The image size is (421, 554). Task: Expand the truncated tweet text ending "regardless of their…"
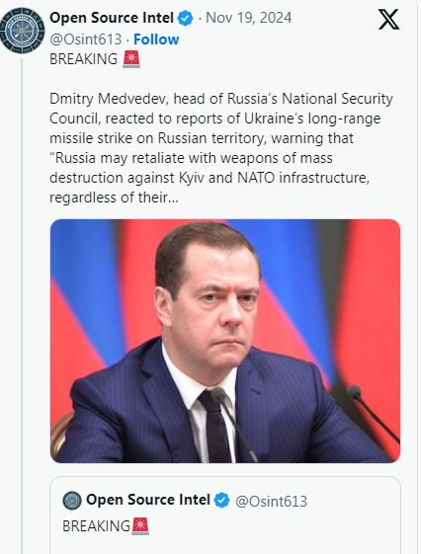pos(114,198)
